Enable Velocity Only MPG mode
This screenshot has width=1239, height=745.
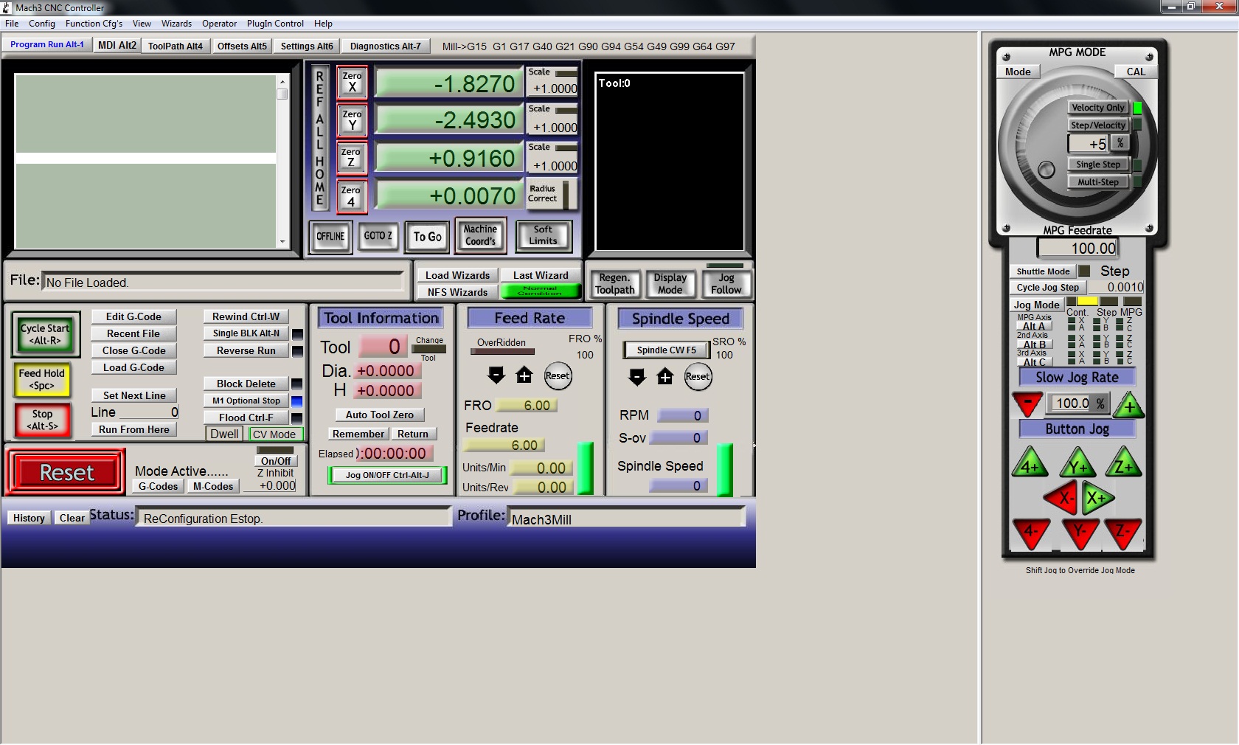click(x=1098, y=108)
